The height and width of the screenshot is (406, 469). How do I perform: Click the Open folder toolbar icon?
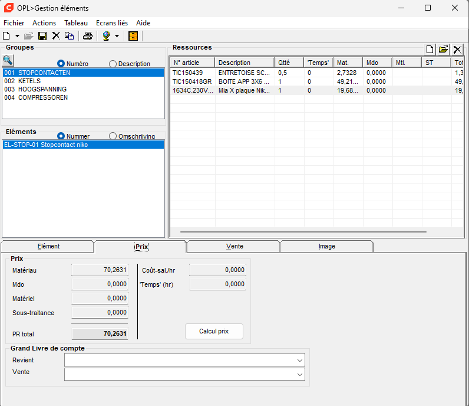coord(28,36)
